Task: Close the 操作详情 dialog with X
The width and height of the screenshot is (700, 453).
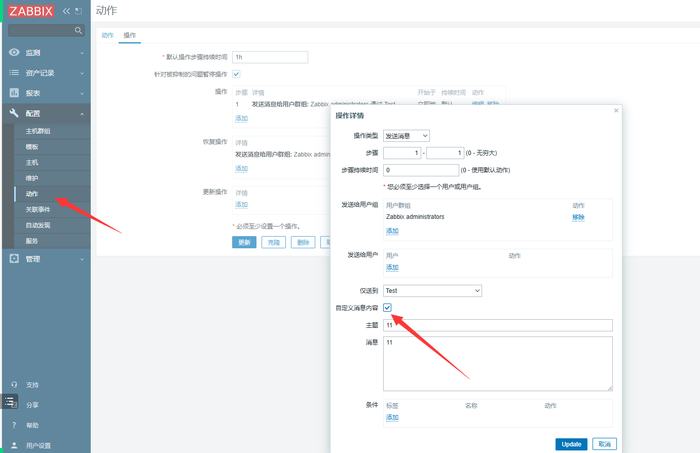Action: click(x=616, y=110)
